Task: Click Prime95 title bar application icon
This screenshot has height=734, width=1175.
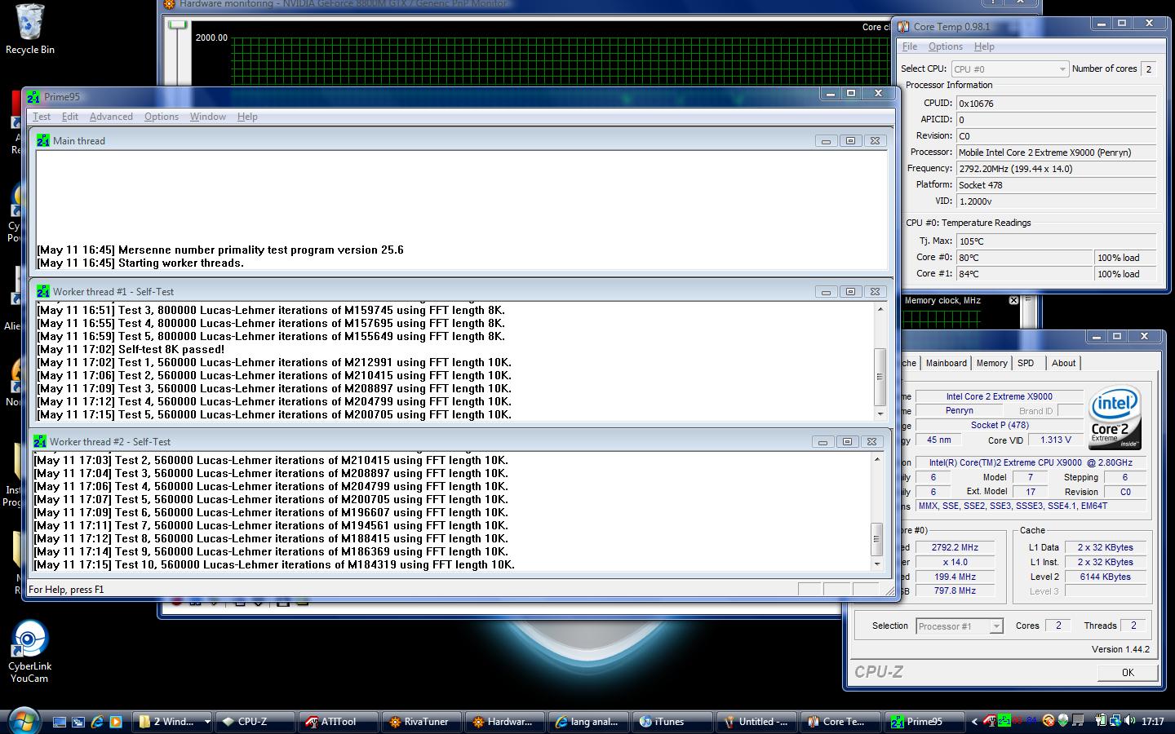Action: 33,97
